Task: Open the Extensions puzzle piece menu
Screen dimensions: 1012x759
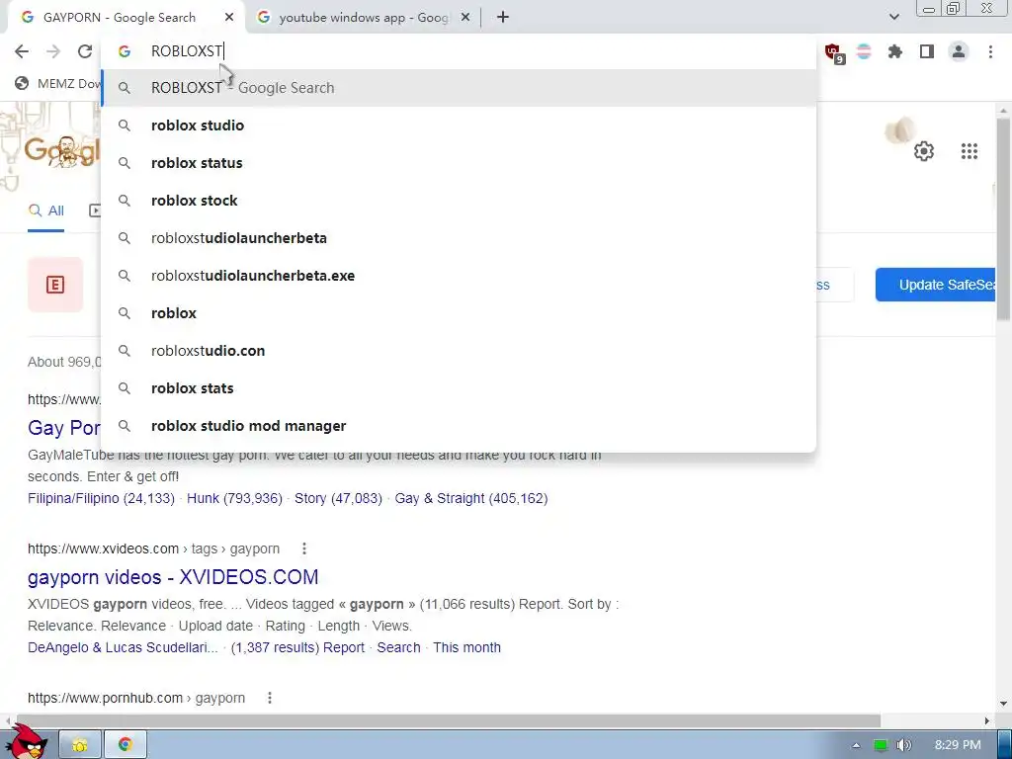Action: (895, 51)
